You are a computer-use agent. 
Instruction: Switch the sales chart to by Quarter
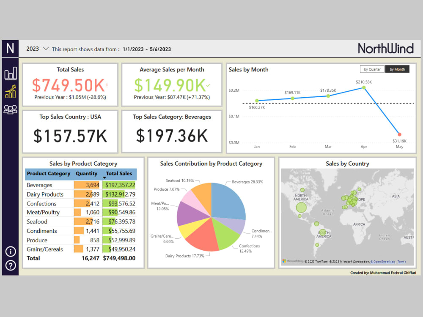coord(372,69)
